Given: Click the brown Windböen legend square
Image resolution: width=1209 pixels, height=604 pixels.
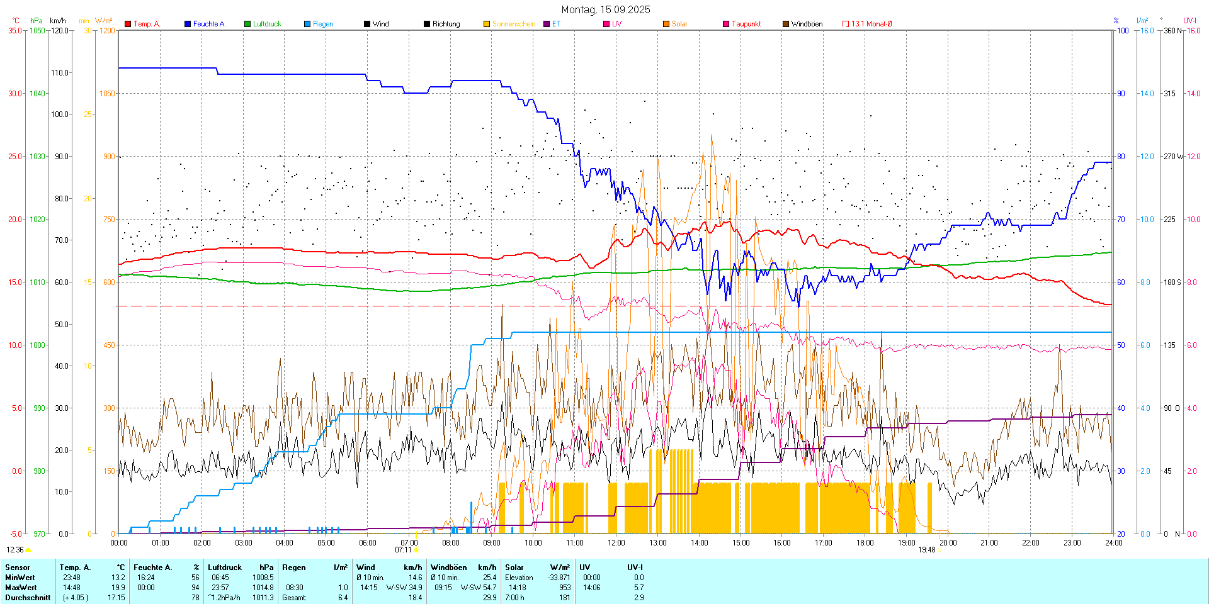Looking at the screenshot, I should 786,24.
